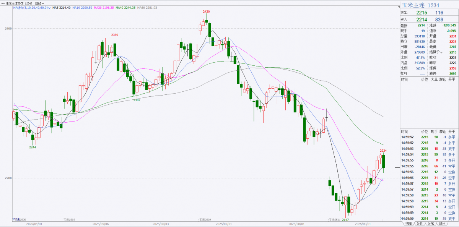Click the 2420 high price marker
The height and width of the screenshot is (227, 459).
click(x=206, y=11)
